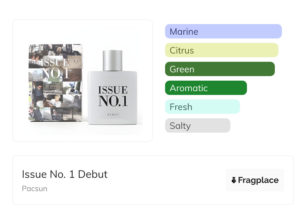The height and width of the screenshot is (217, 306).
Task: Click the ISSUE NO.1 label on the bottle
Action: coord(113,96)
